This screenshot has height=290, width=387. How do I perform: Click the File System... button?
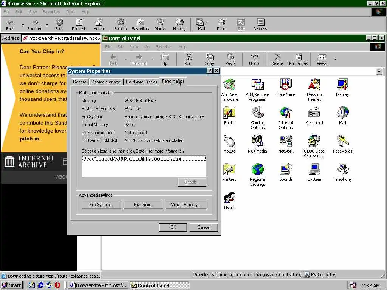tap(101, 205)
